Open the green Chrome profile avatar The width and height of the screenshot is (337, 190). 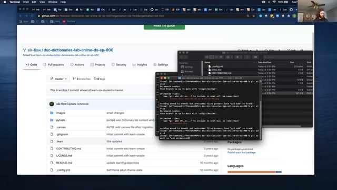pyautogui.click(x=294, y=16)
